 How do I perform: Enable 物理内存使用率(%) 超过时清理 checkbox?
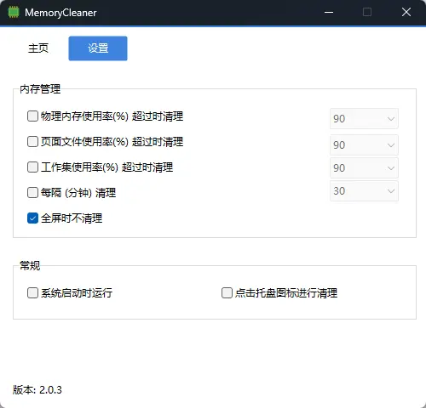(x=32, y=116)
